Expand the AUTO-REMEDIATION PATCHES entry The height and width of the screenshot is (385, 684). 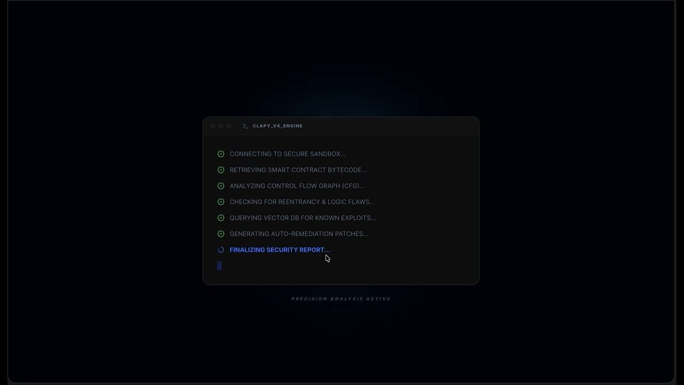[x=299, y=234]
